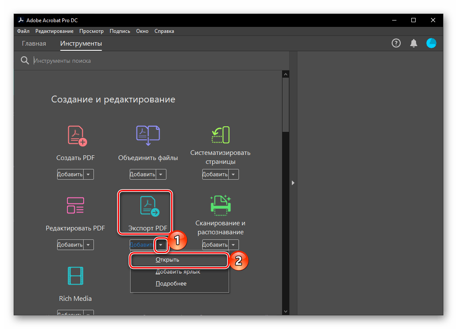Viewport: 457px width, 329px height.
Task: Expand dropdown arrow under Объединить файлы
Action: pos(161,174)
